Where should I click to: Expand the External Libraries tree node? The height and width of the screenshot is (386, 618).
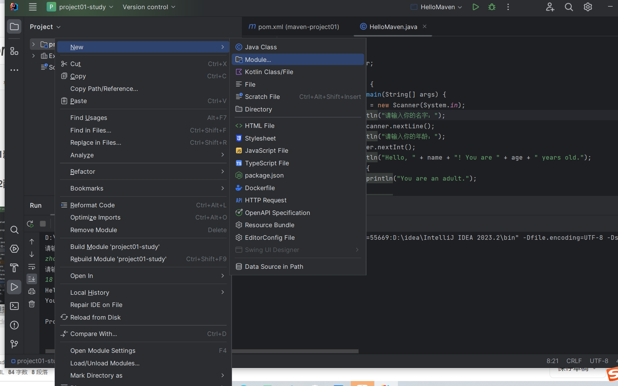[x=34, y=56]
